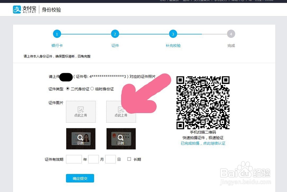287x192 pixels.
Task: Click the 确定提交 submit button
Action: pos(80,178)
